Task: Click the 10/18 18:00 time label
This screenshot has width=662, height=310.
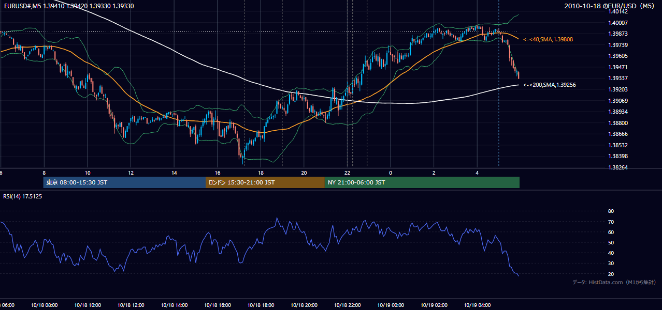Action: click(261, 305)
